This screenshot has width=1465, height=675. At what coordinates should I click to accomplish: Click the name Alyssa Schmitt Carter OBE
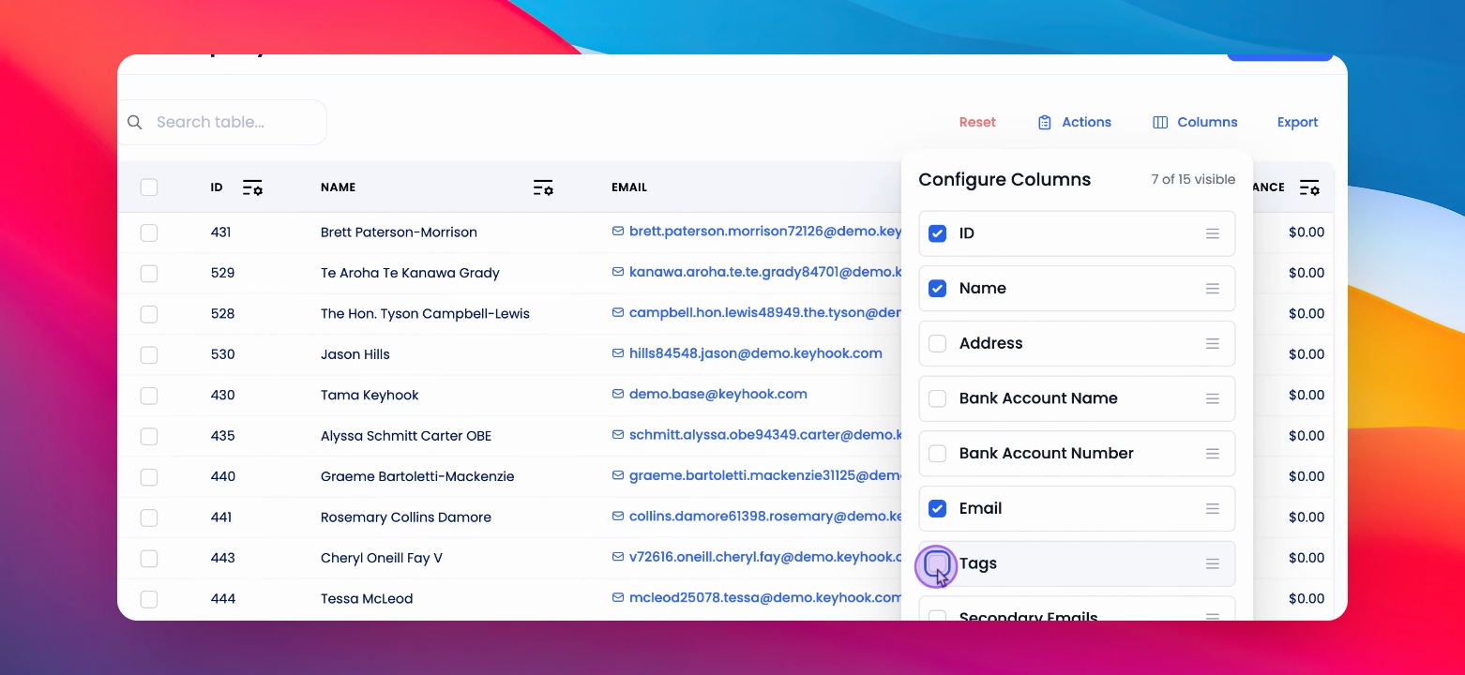(406, 436)
